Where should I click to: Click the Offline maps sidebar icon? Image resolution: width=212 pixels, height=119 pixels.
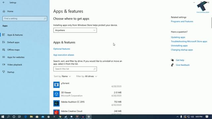(4, 50)
